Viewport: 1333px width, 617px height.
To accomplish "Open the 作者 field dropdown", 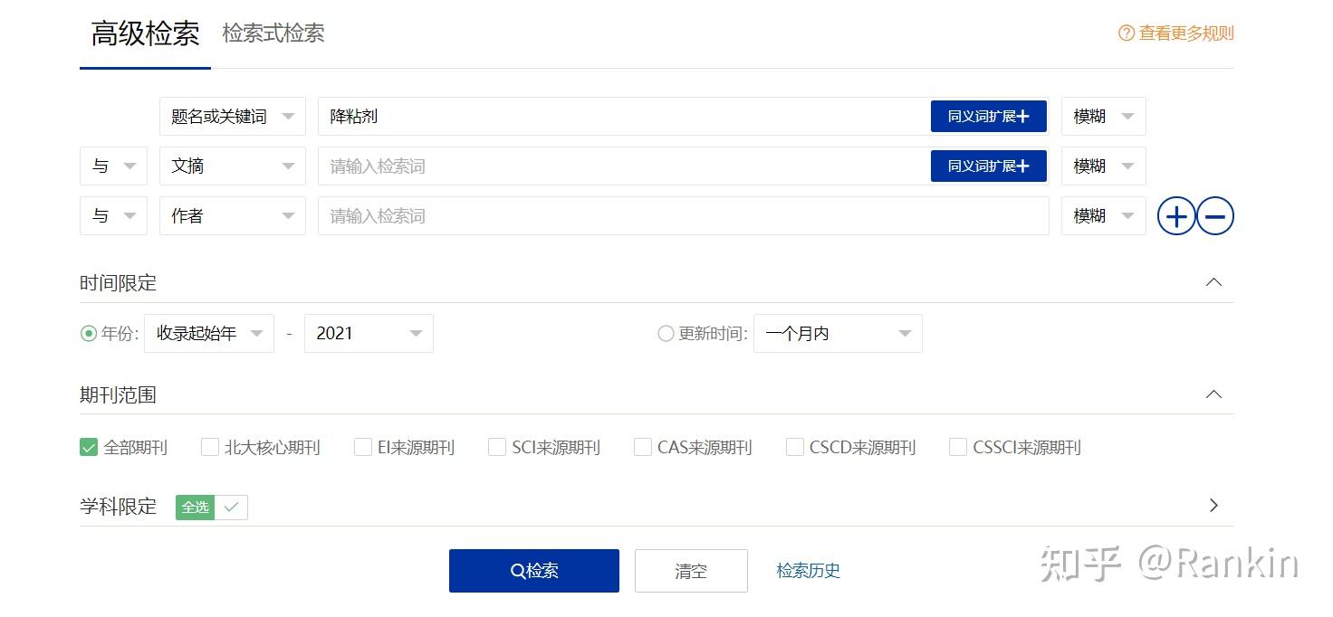I will click(x=233, y=216).
